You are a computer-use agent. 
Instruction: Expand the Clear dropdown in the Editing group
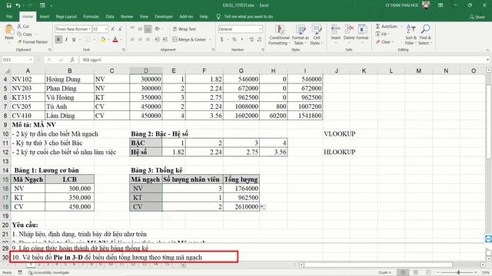coord(392,41)
